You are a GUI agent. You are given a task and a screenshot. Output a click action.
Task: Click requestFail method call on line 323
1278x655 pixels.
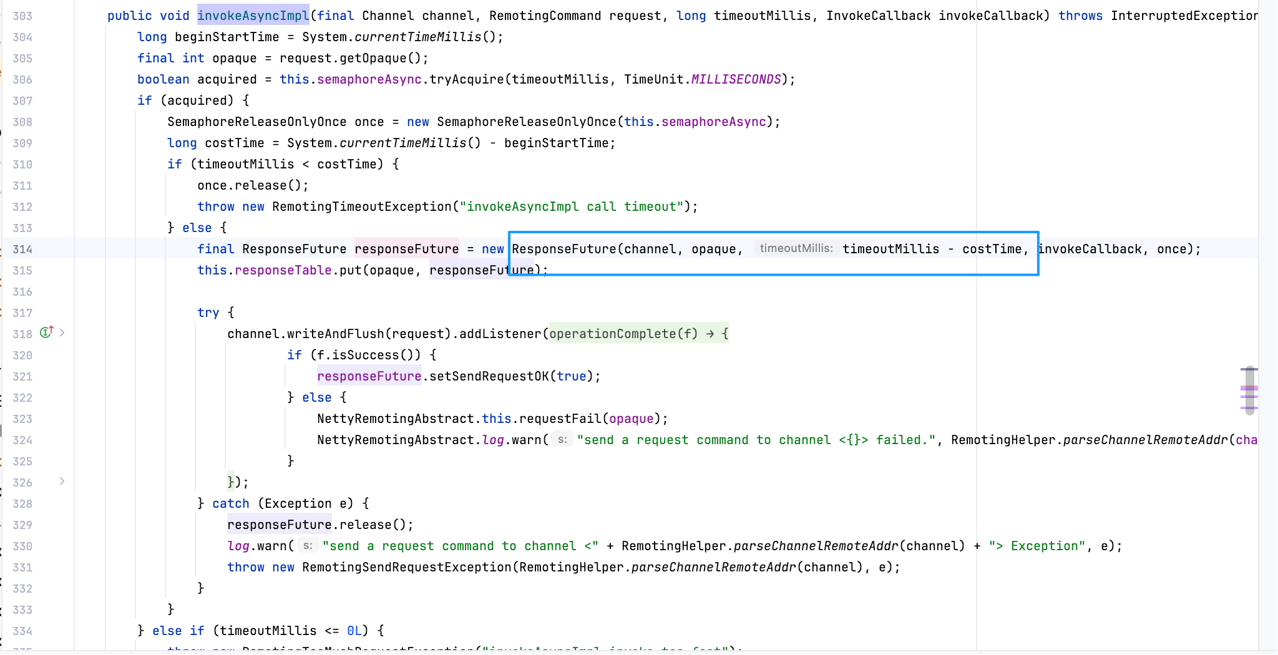pyautogui.click(x=560, y=419)
